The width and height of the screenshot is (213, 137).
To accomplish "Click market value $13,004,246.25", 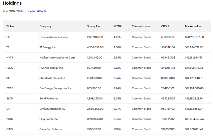I will point(194,119).
